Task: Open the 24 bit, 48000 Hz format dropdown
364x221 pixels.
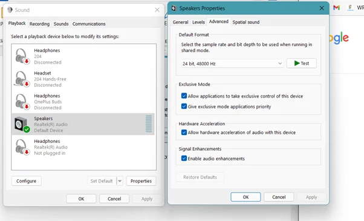Action: point(232,64)
